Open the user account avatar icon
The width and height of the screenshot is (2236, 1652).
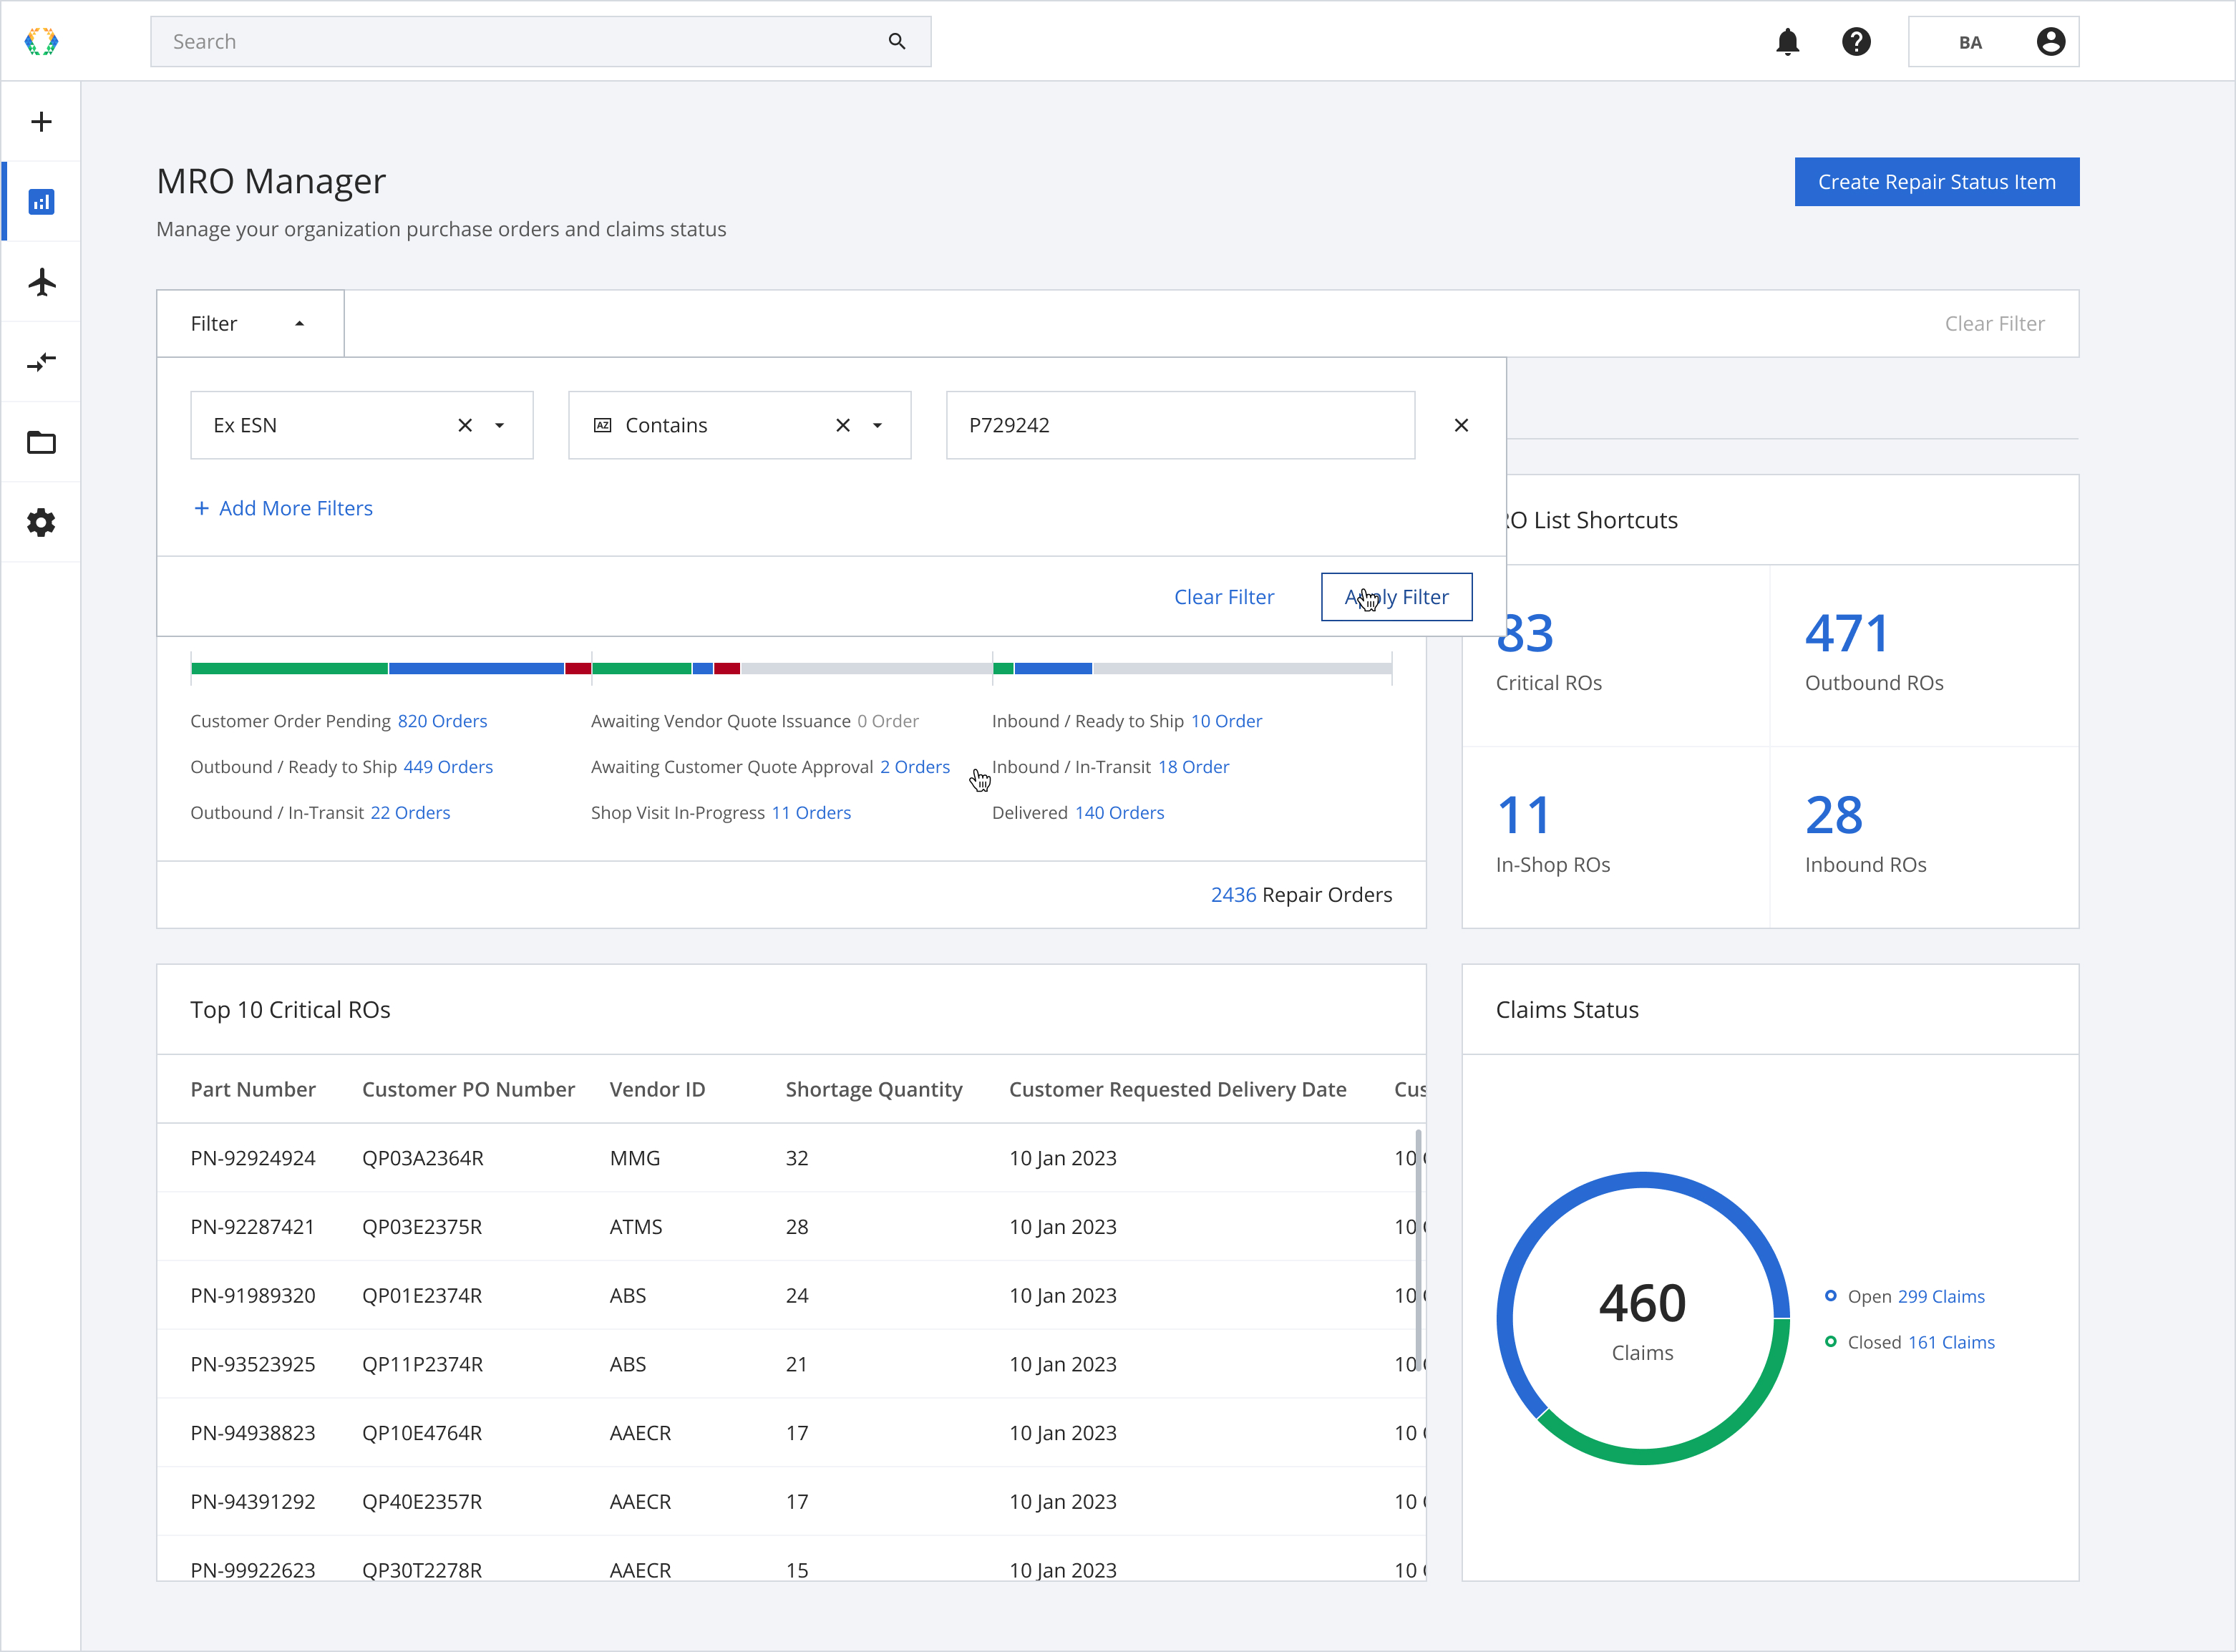click(x=2051, y=41)
